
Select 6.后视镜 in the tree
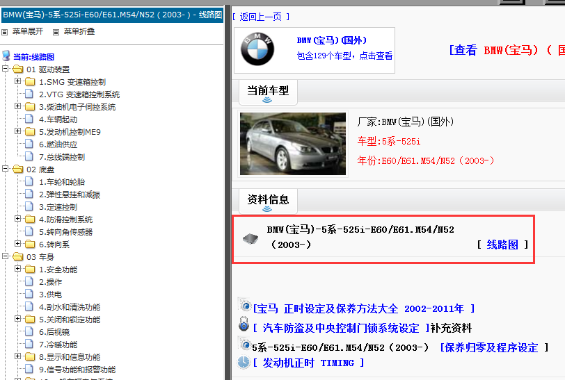coord(54,332)
